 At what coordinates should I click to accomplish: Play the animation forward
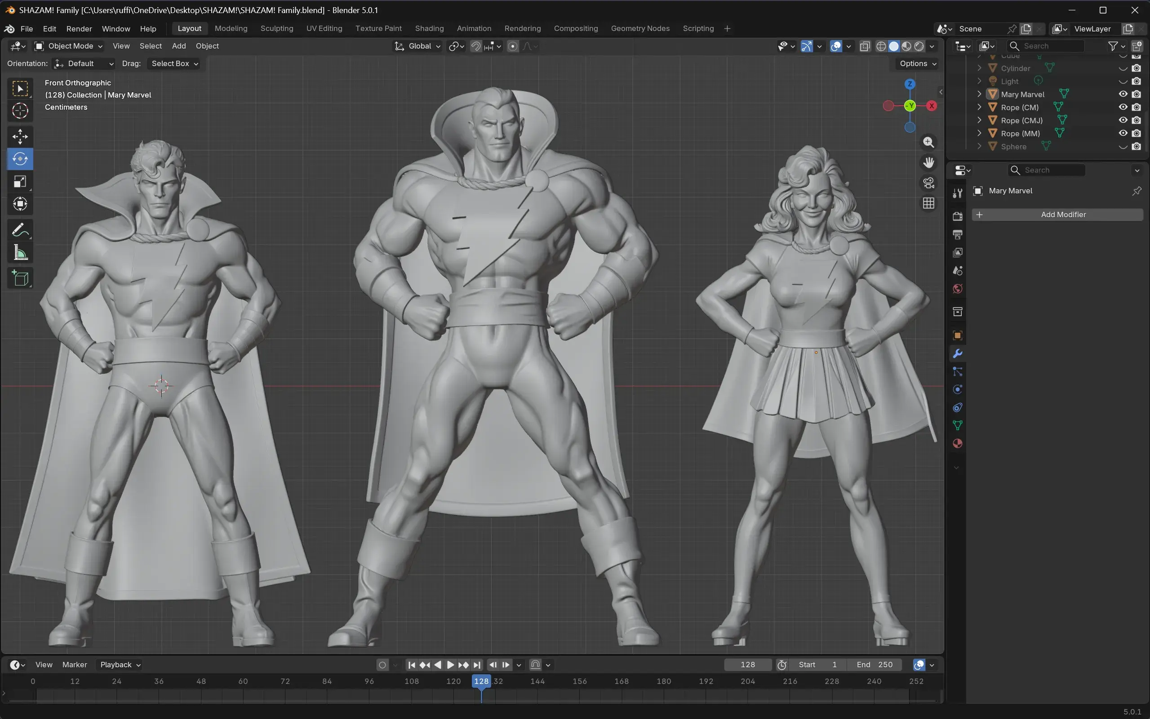click(450, 665)
